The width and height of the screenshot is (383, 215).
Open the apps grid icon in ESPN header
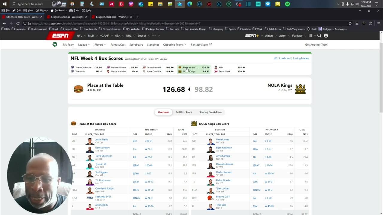point(310,36)
